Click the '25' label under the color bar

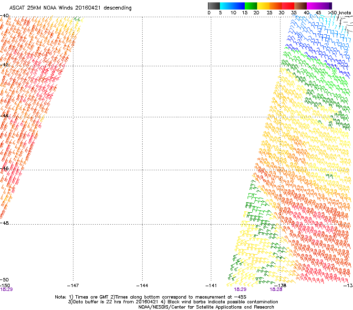pos(270,13)
